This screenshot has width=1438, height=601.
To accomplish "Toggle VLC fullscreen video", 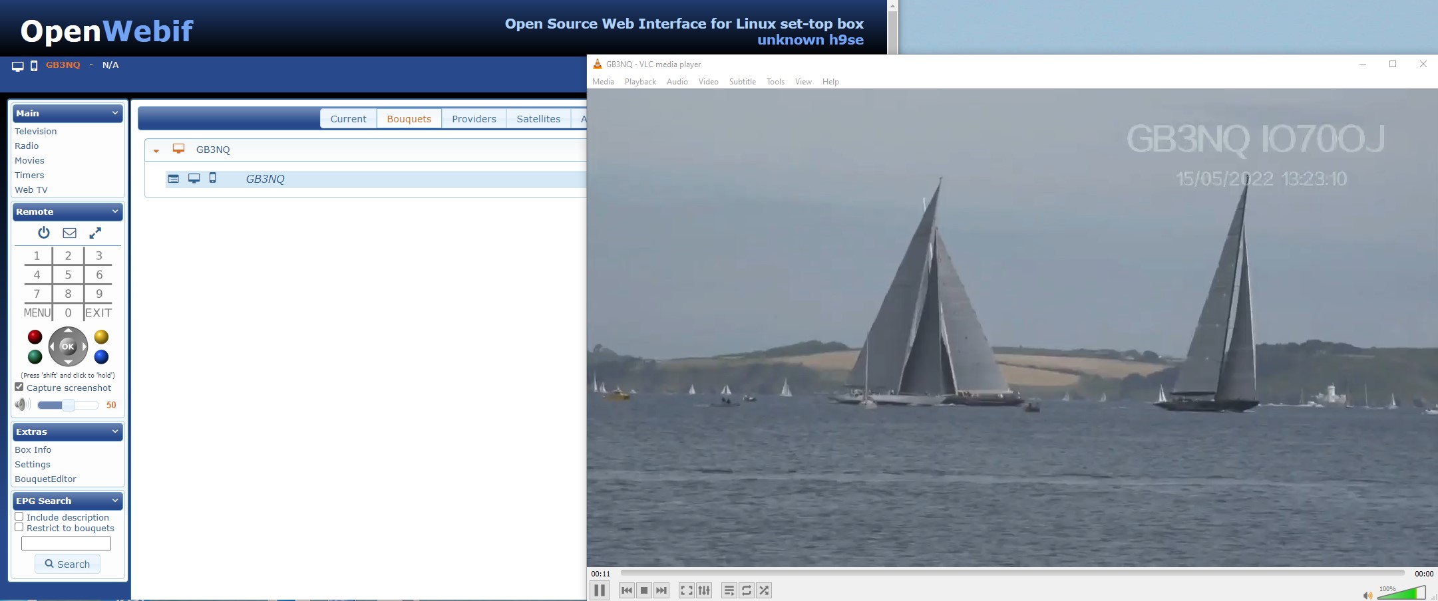I will [x=686, y=590].
